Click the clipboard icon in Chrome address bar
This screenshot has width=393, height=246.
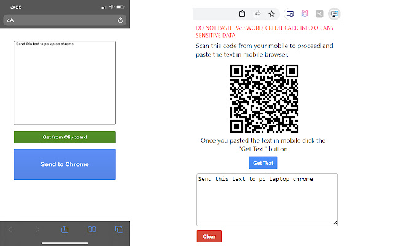[x=242, y=14]
